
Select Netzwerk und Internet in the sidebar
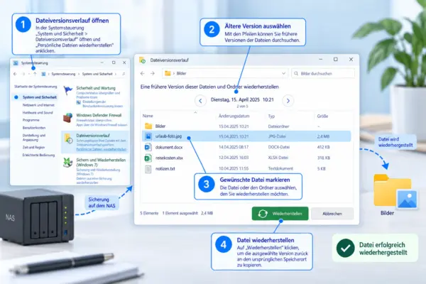(x=38, y=105)
